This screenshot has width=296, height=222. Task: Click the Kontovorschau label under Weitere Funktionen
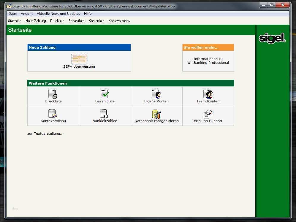point(53,121)
